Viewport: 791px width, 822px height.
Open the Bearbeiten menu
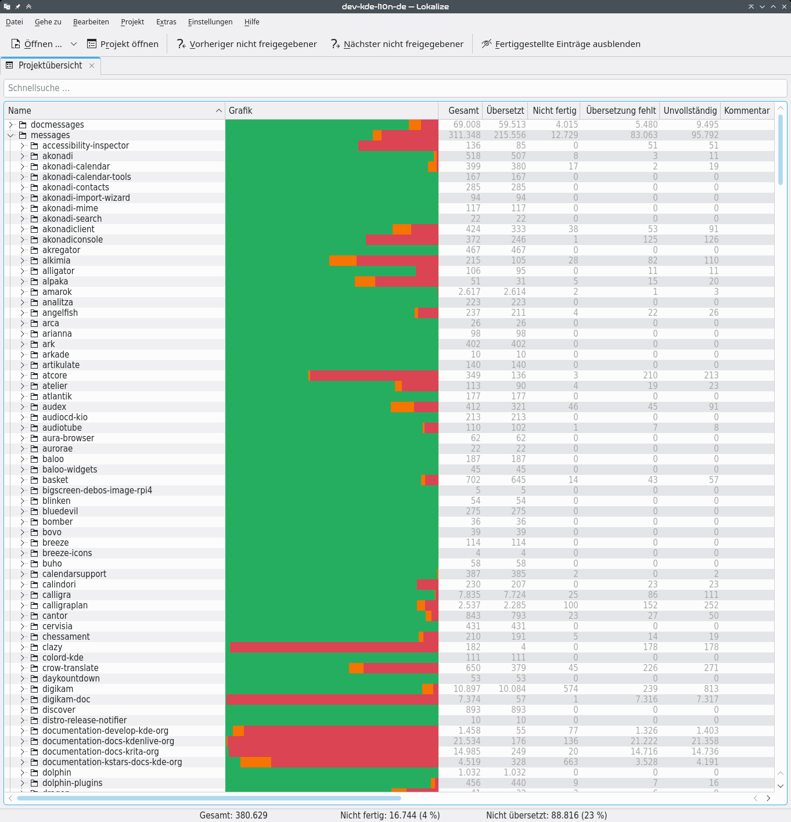pos(91,22)
